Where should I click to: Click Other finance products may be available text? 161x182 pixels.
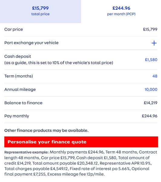click(46, 130)
